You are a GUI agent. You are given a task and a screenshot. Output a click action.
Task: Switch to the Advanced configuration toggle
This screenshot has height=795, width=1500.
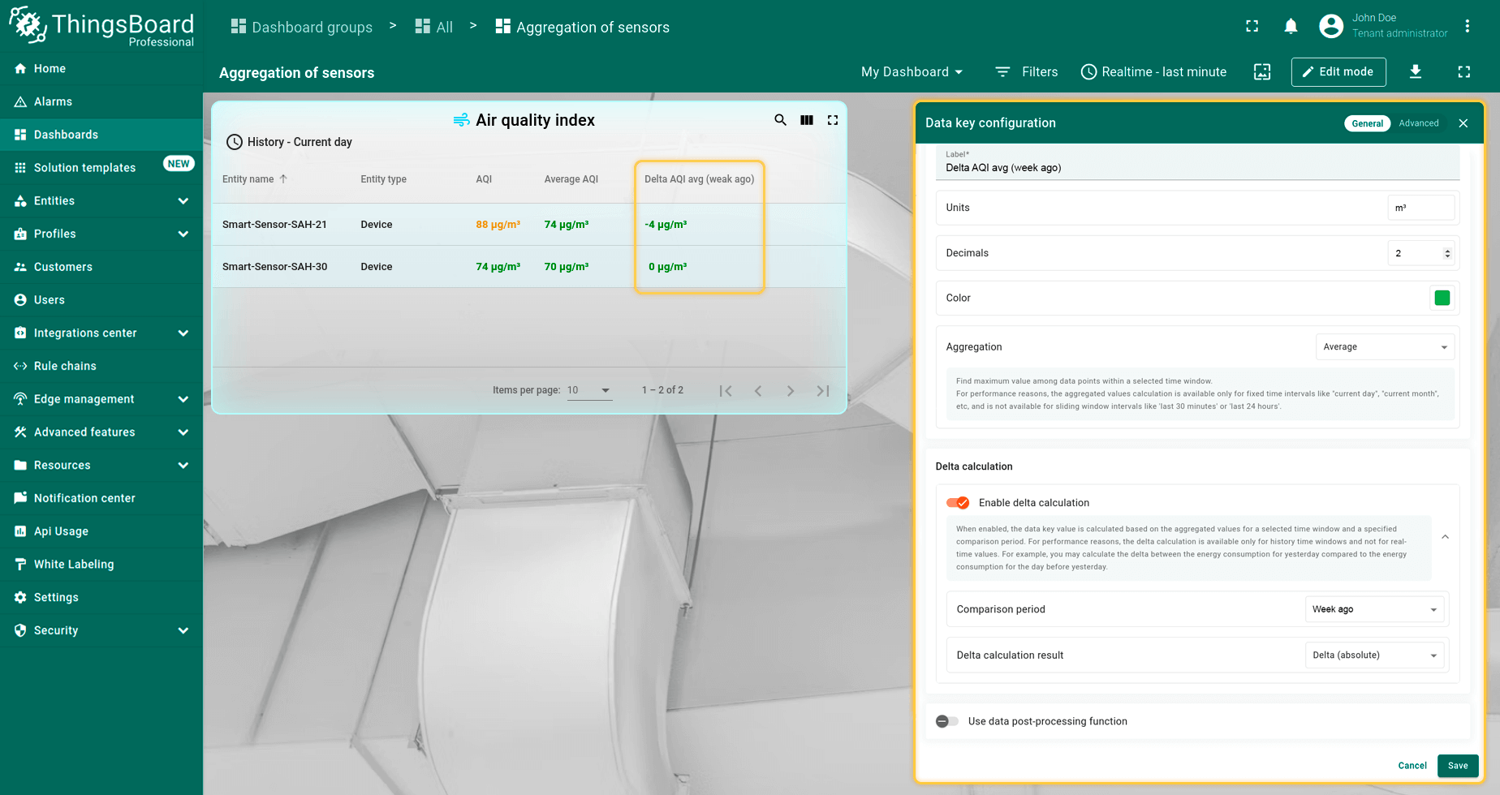point(1418,123)
